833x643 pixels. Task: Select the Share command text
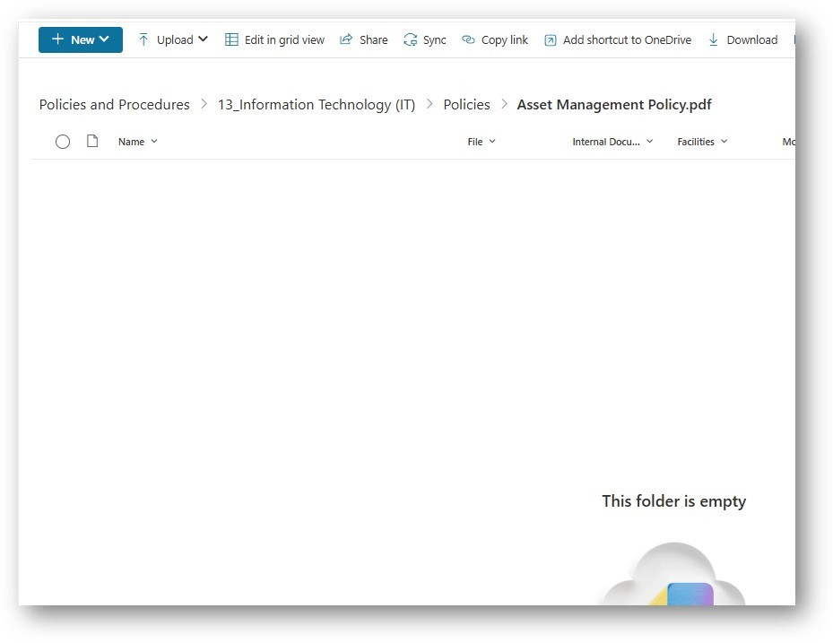(x=374, y=39)
